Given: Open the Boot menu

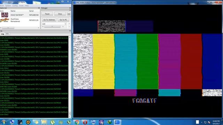Looking at the screenshot, I should point(2,6).
